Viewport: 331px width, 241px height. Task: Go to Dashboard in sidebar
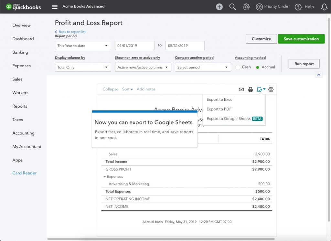click(x=23, y=39)
